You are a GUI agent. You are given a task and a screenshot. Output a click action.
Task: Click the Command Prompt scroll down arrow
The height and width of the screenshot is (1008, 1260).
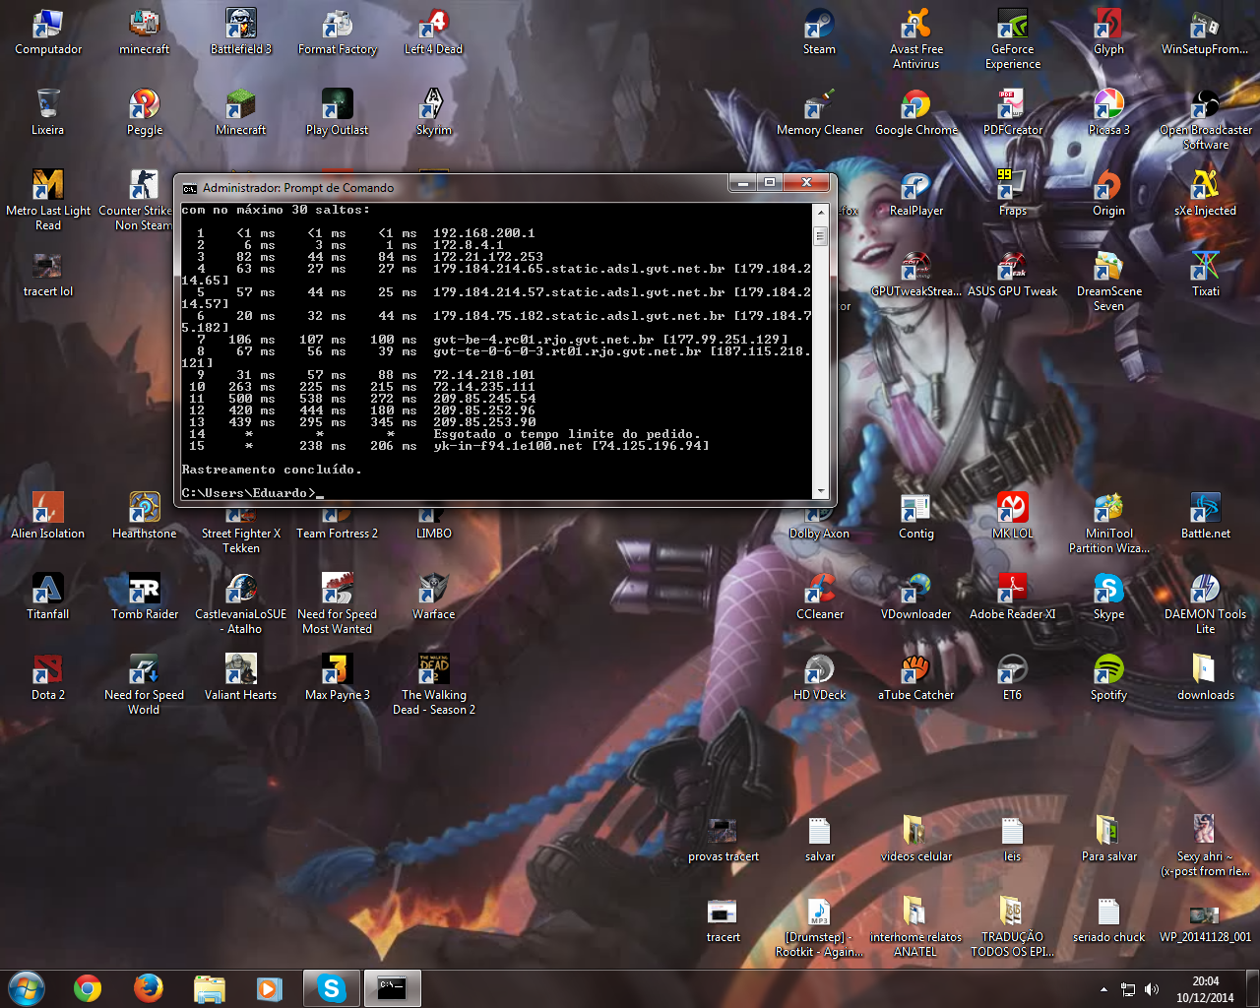820,491
